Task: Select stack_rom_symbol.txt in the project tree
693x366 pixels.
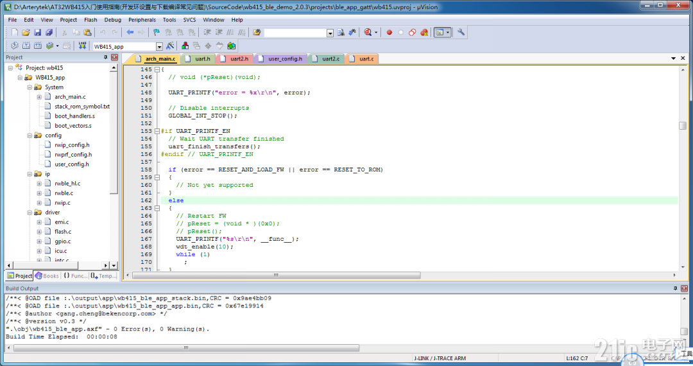Action: [81, 107]
